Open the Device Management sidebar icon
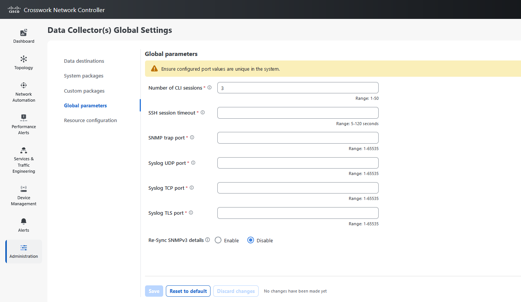The image size is (521, 302). point(23,189)
